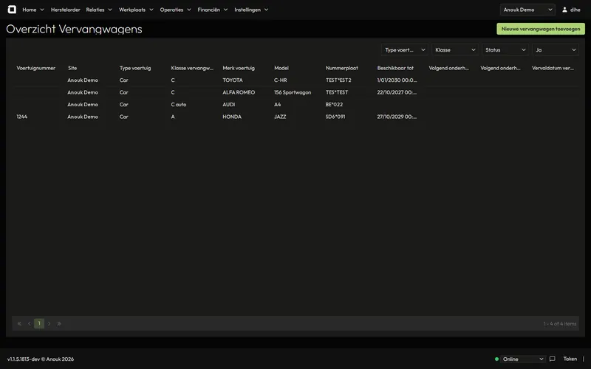The width and height of the screenshot is (591, 369).
Task: Sort by Site column header
Action: pyautogui.click(x=72, y=68)
